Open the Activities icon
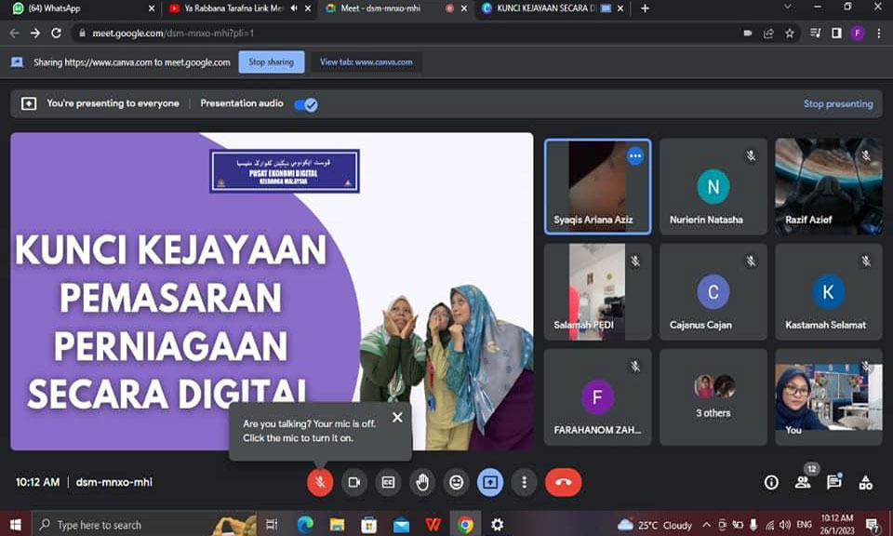Screen dimensions: 893x536 pos(866,482)
